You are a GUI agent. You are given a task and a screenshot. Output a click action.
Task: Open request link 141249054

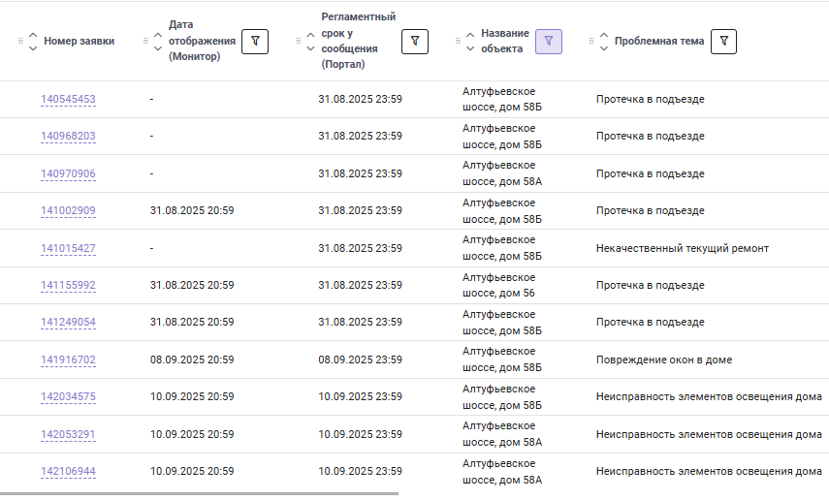click(x=68, y=322)
